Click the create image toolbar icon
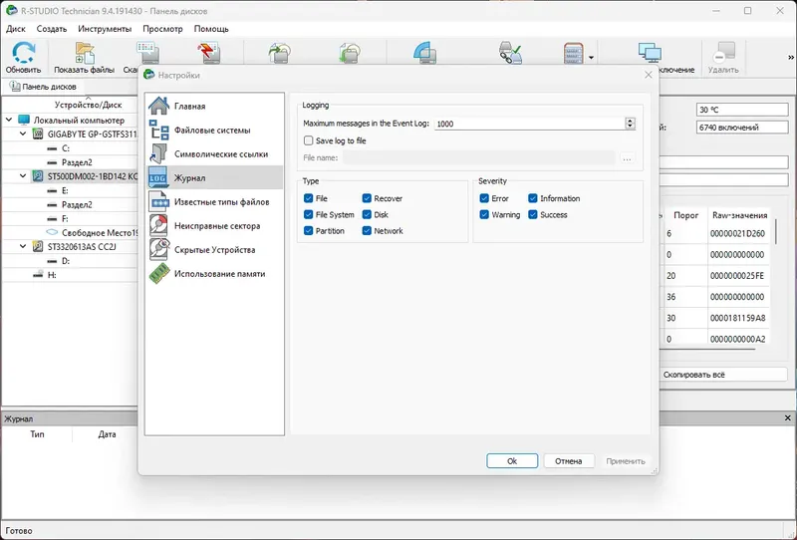 279,53
